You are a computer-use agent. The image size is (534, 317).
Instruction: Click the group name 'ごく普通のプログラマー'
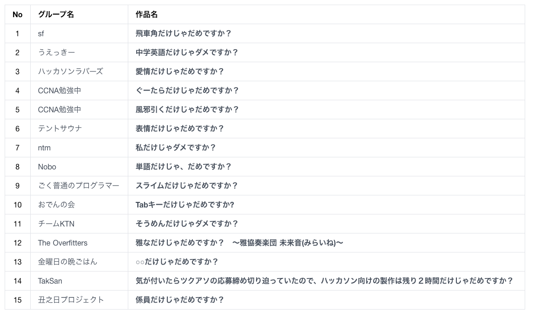click(x=79, y=186)
